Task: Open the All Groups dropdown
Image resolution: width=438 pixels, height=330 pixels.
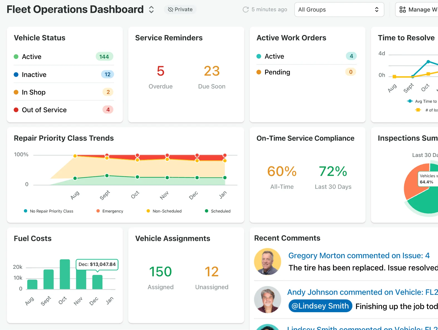Action: point(339,9)
